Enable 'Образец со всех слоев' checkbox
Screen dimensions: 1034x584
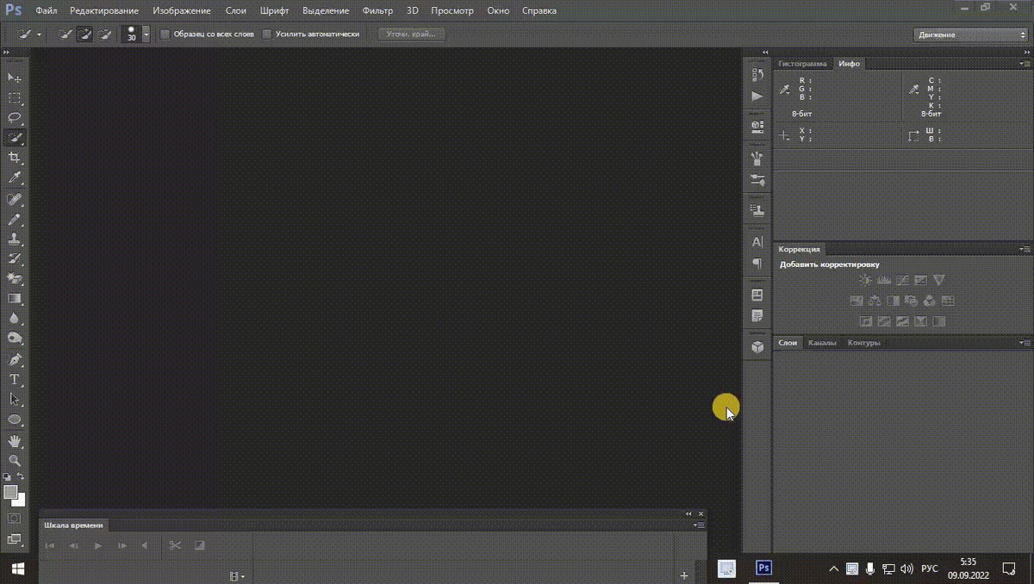pyautogui.click(x=165, y=34)
